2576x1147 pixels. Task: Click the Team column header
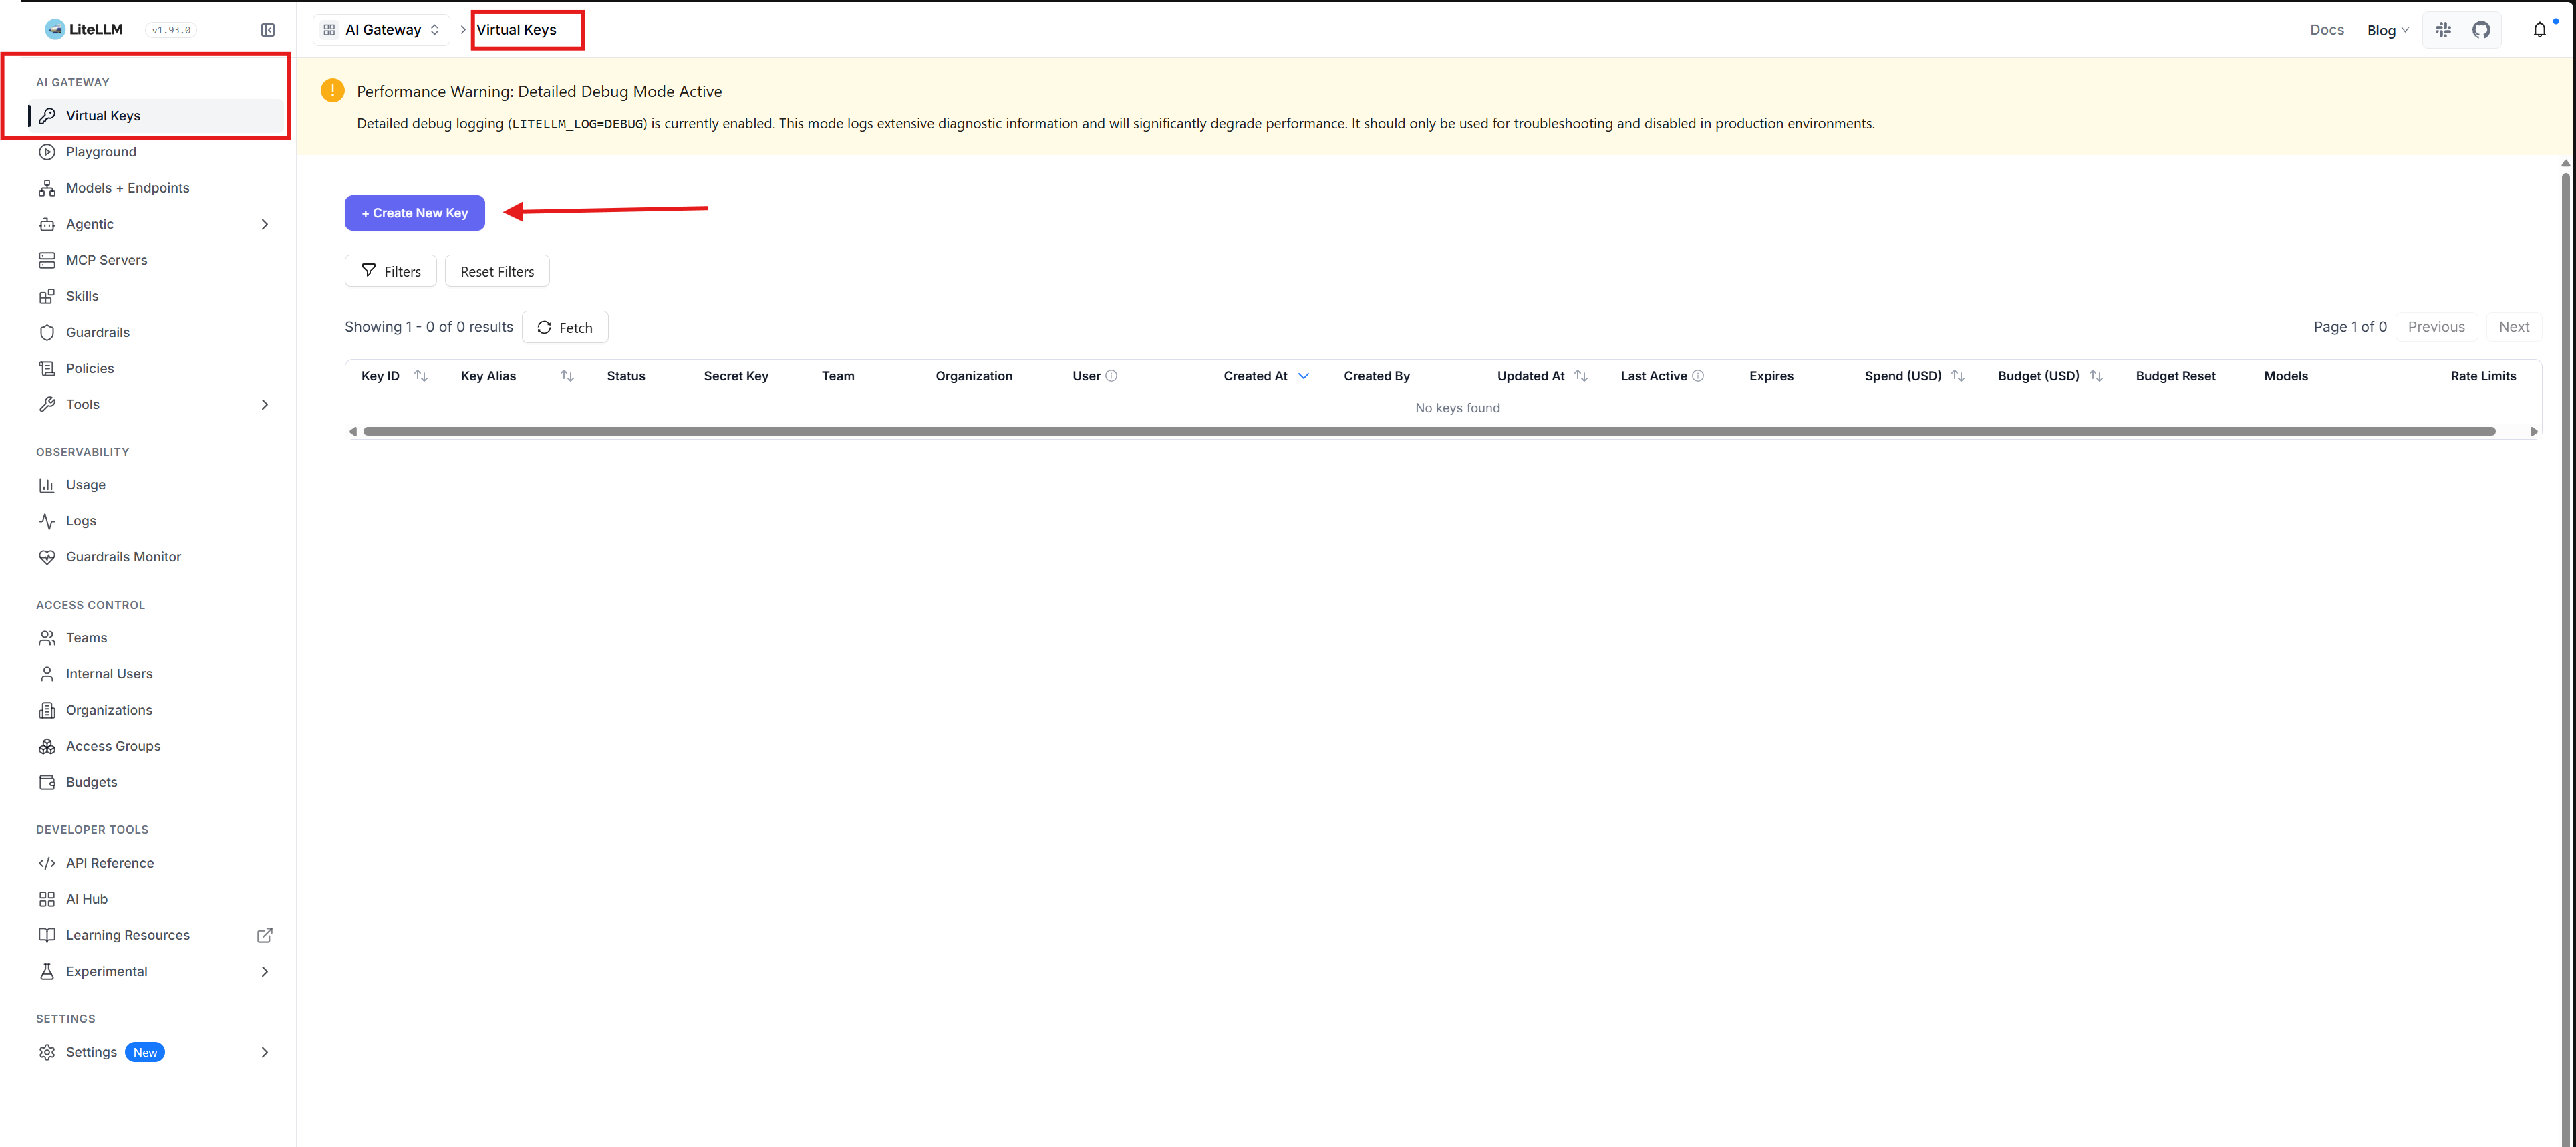[x=838, y=376]
